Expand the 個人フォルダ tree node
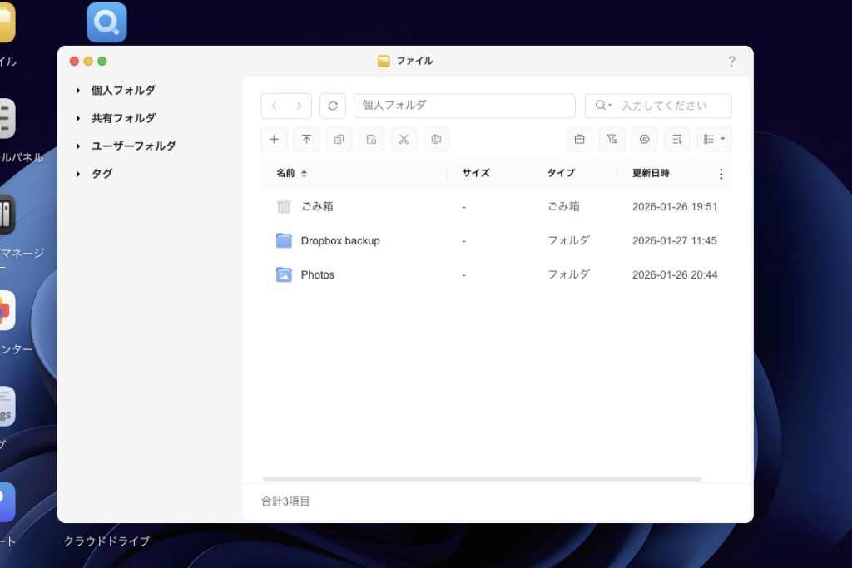The height and width of the screenshot is (568, 852). coord(78,91)
